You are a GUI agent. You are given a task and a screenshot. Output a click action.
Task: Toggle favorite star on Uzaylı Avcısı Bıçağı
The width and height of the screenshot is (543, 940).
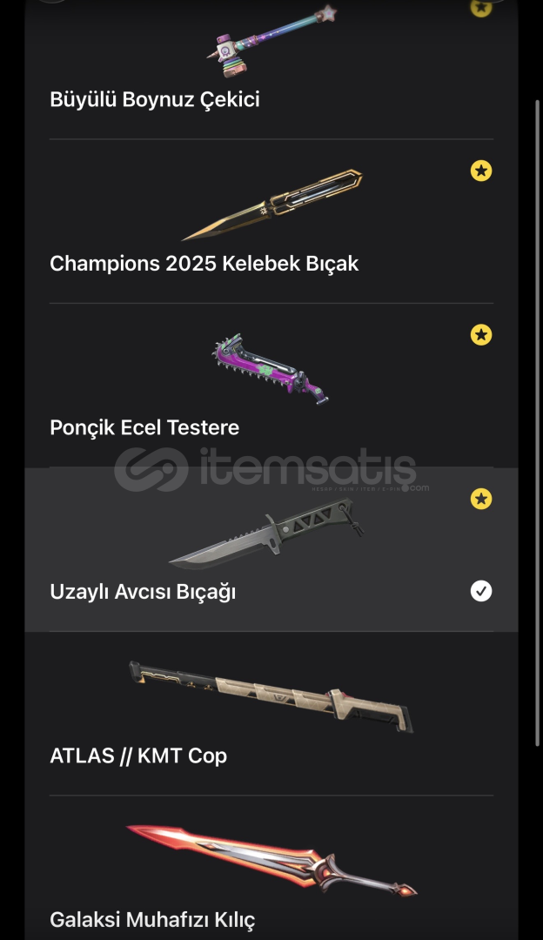(480, 499)
